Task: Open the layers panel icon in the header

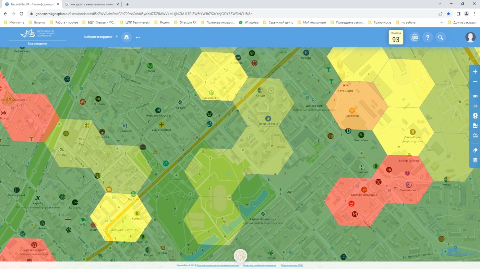Action: 127,37
